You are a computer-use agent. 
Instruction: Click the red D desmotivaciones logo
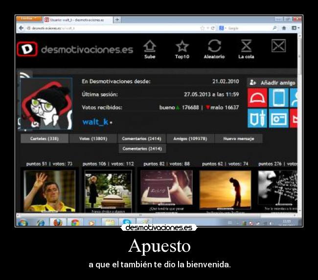pyautogui.click(x=27, y=49)
